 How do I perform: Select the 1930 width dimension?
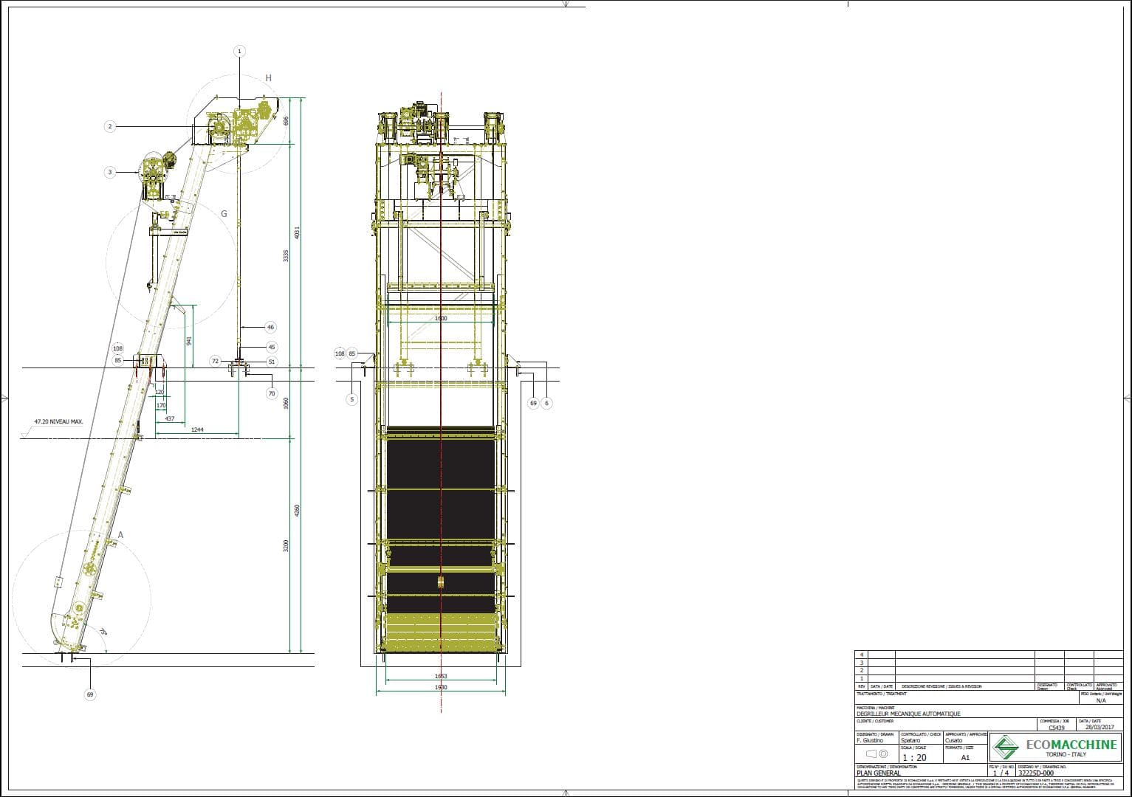pos(441,687)
